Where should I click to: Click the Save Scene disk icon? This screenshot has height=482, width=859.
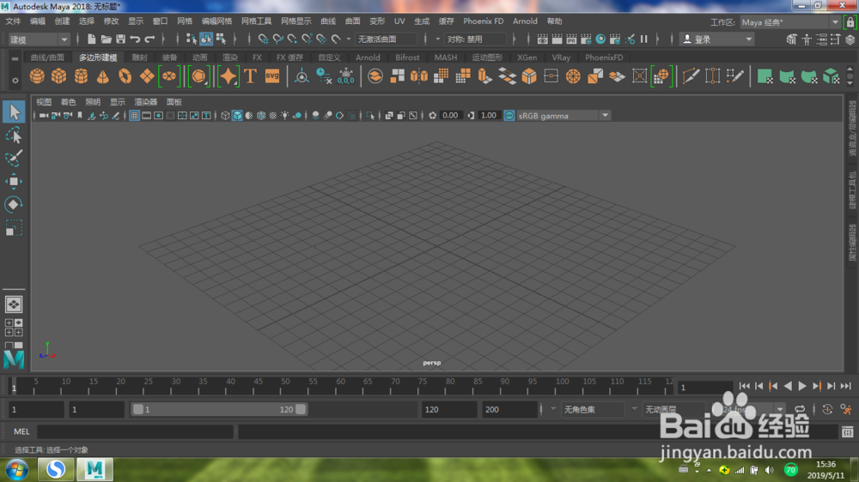point(120,39)
